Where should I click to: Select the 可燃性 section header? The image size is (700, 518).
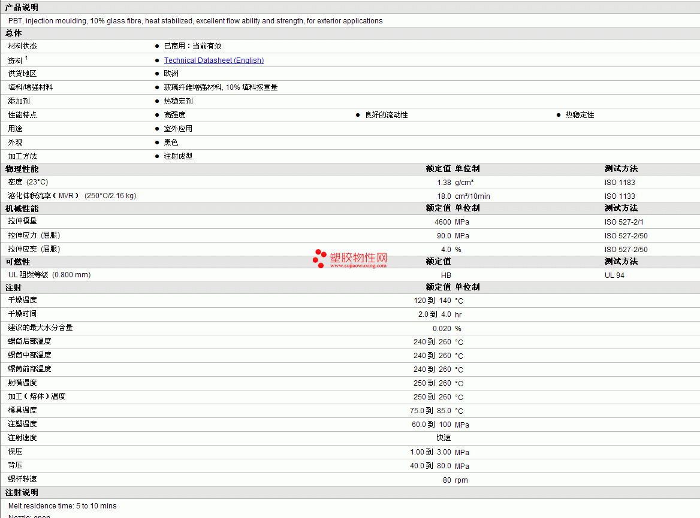click(17, 262)
